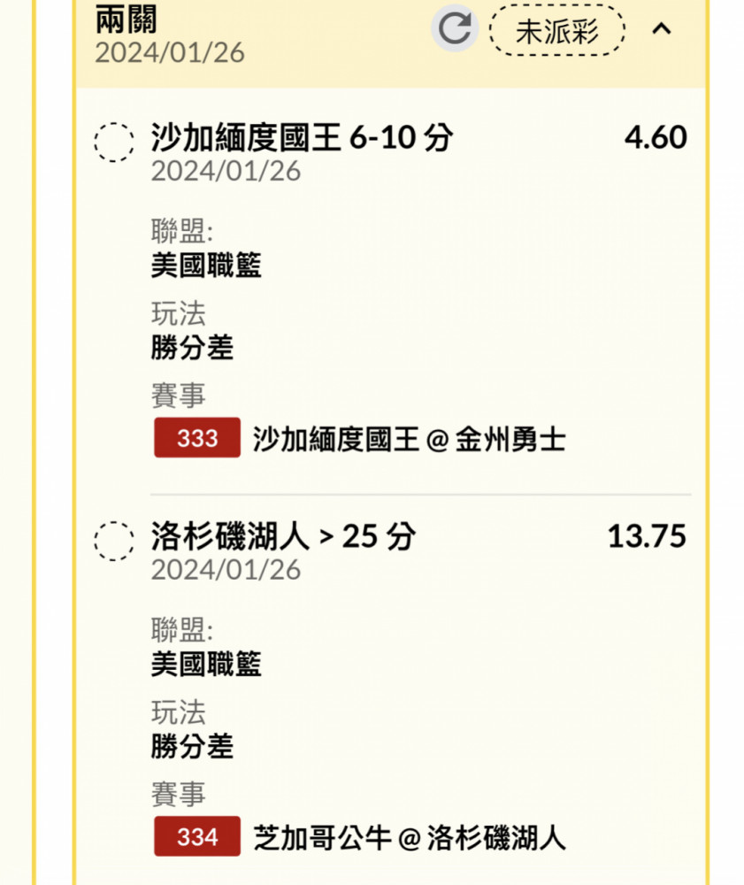Click the date under 洛杉磯湖人 selection
The image size is (744, 885).
point(226,569)
